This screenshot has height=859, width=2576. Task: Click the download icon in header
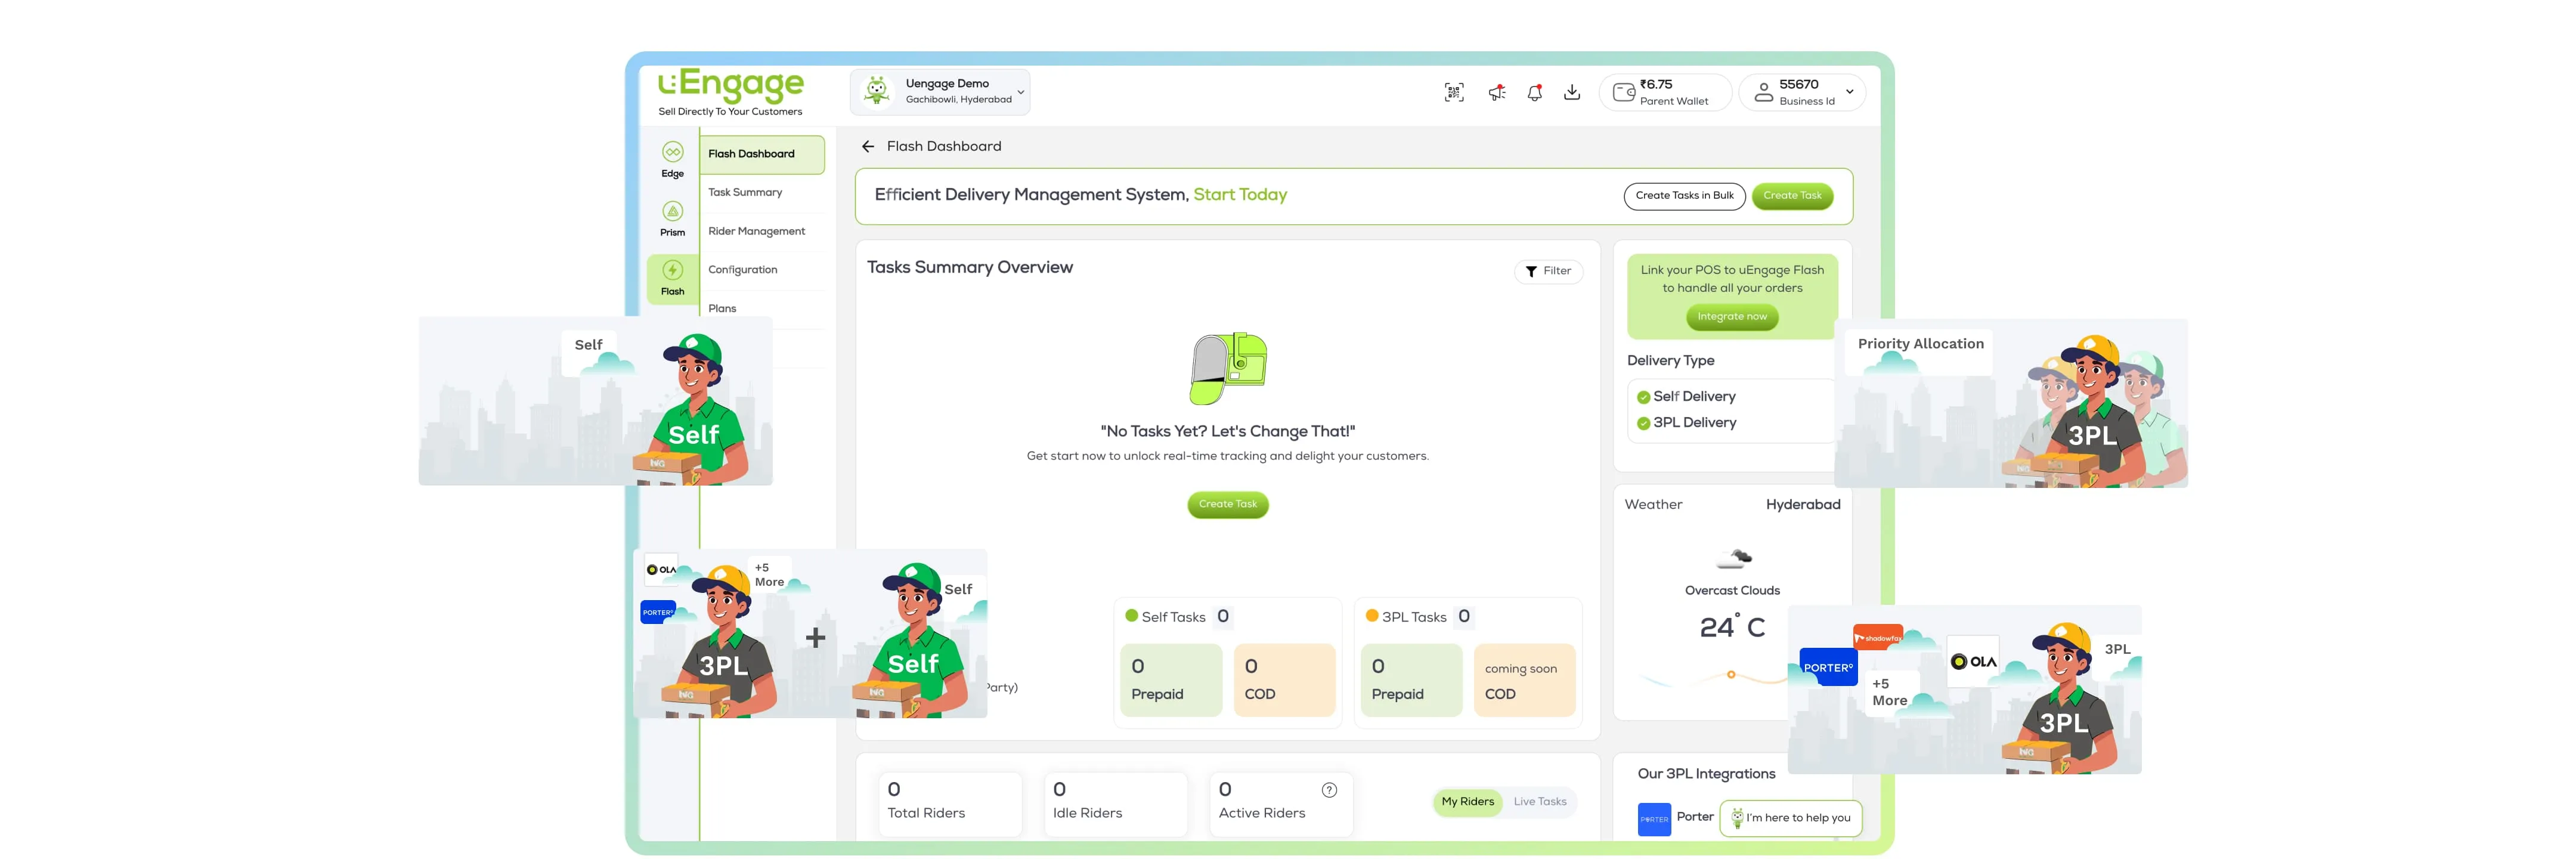[x=1572, y=93]
